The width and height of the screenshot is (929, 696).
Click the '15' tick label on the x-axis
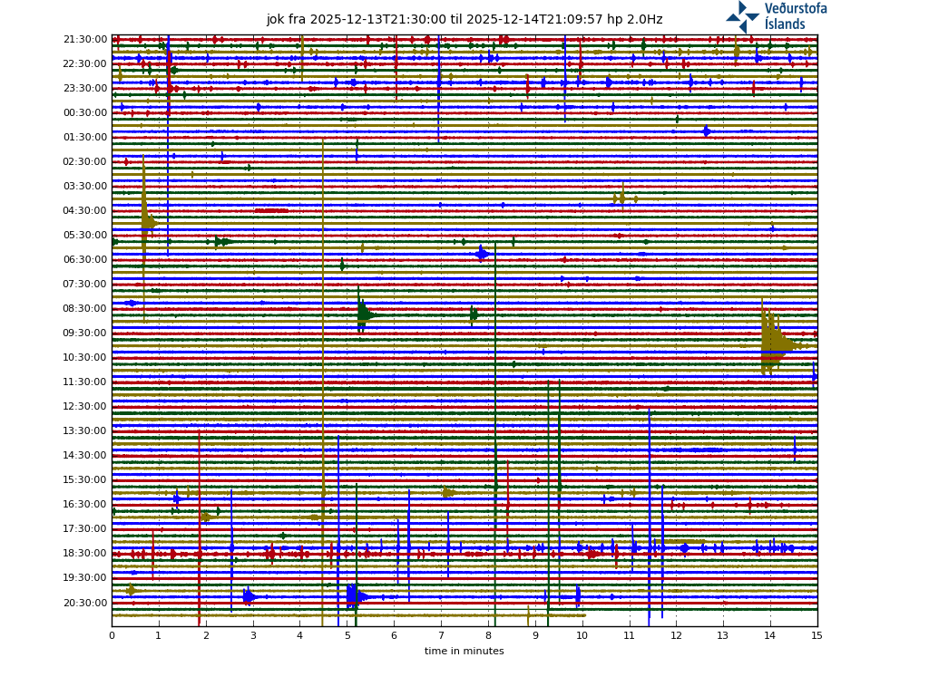817,636
